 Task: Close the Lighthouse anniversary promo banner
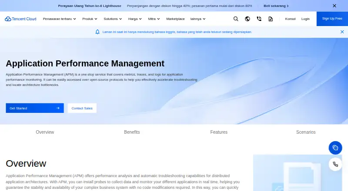tap(335, 6)
